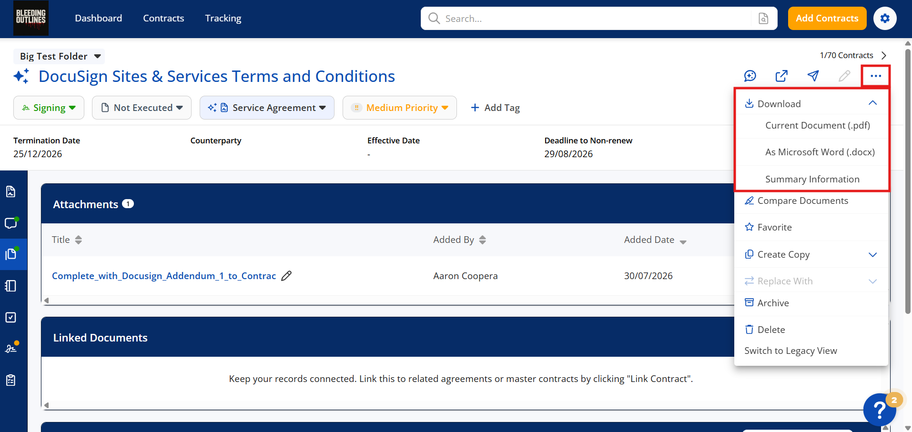Open the chat assistant icon

pos(750,76)
